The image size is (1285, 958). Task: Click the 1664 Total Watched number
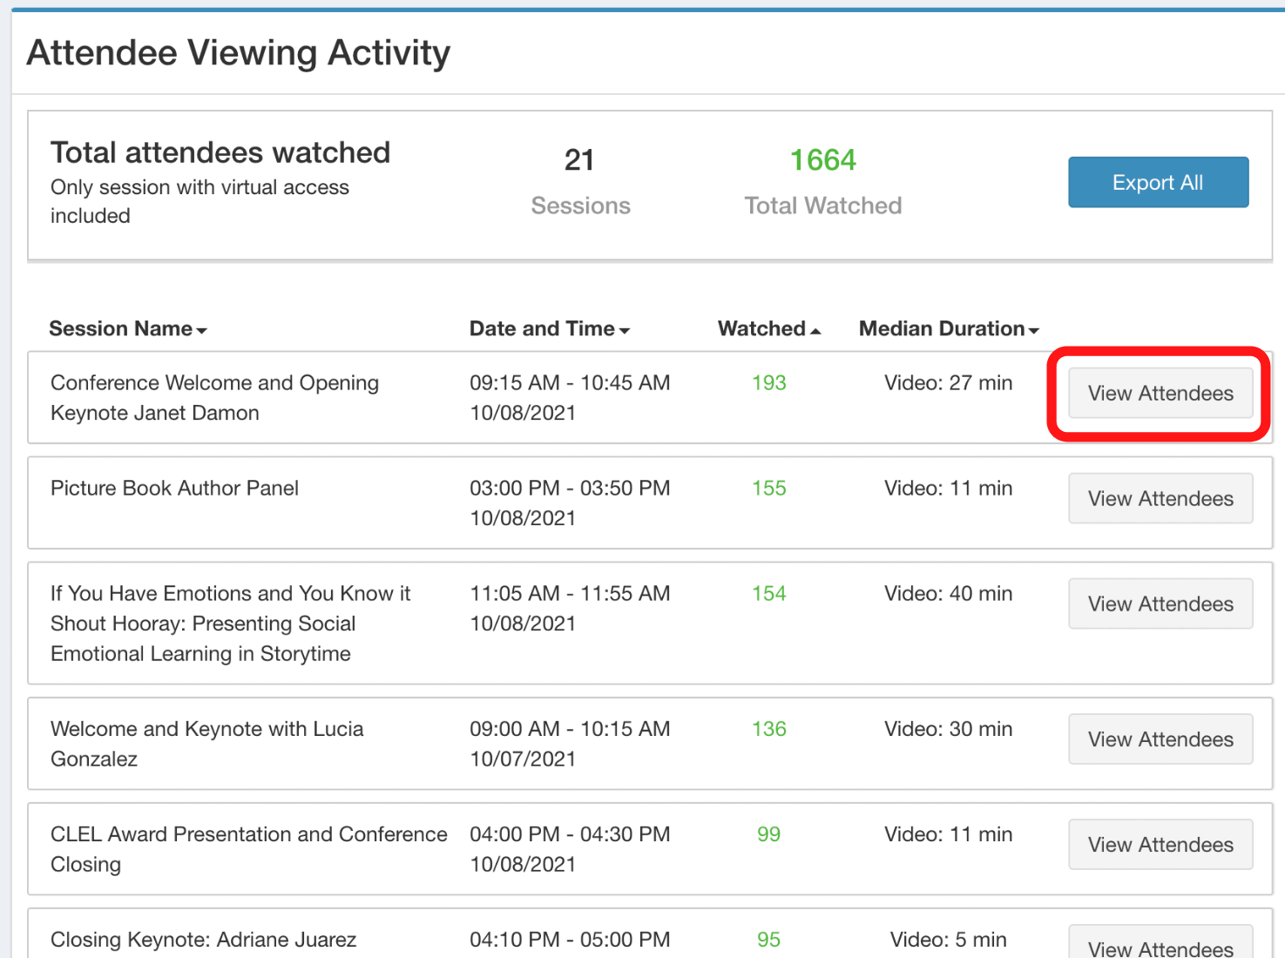pos(822,160)
